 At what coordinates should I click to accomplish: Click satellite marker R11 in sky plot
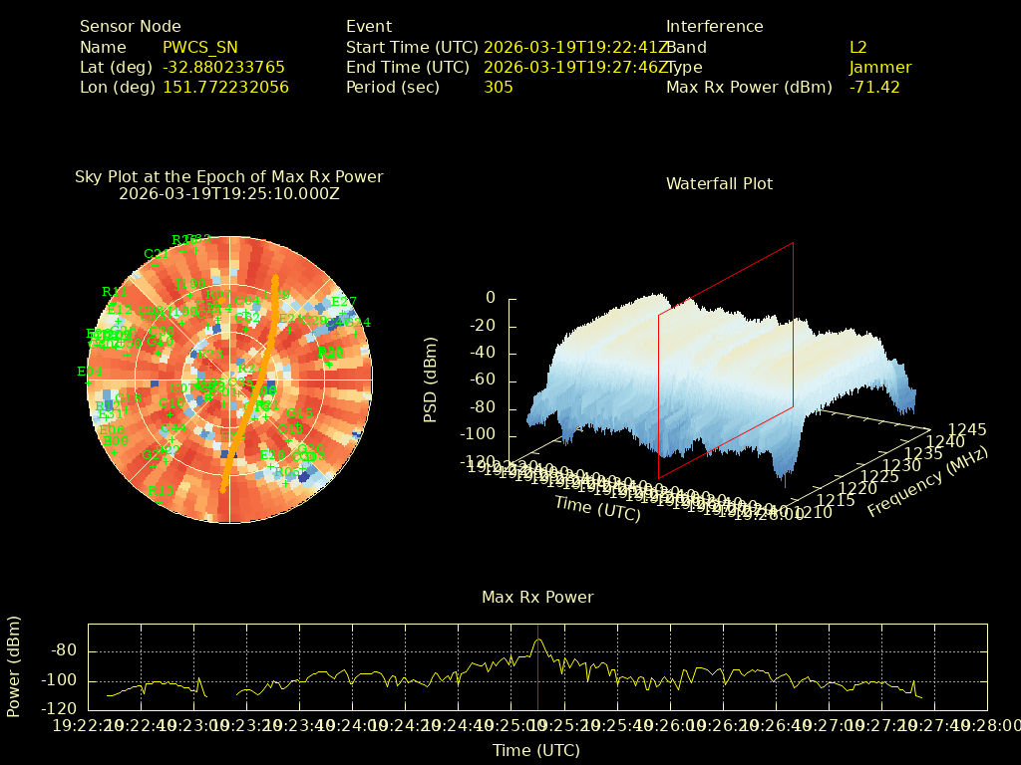[114, 293]
